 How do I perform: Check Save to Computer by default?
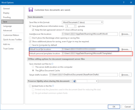(30, 45)
